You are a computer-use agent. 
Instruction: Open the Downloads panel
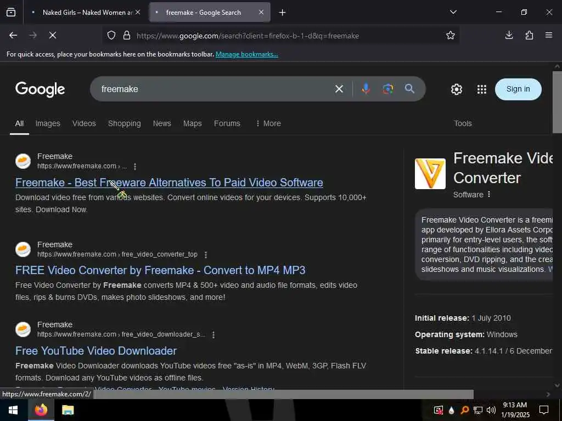click(x=509, y=35)
